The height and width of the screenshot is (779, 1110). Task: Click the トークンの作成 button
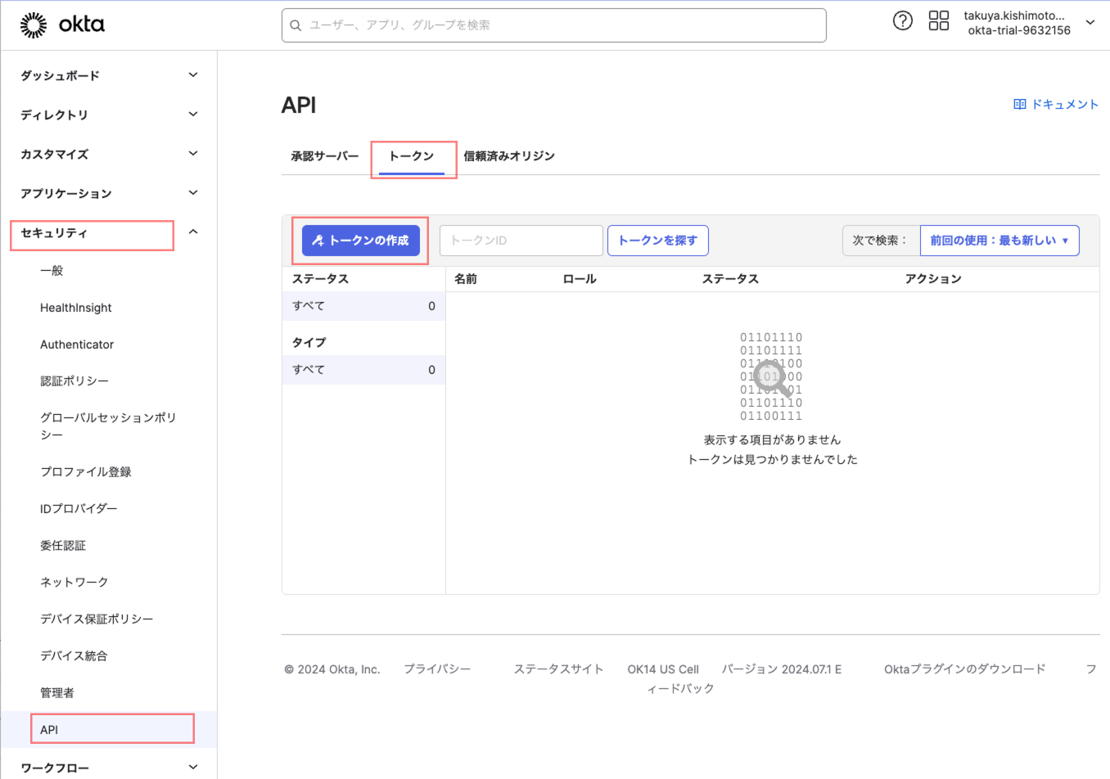tap(362, 240)
